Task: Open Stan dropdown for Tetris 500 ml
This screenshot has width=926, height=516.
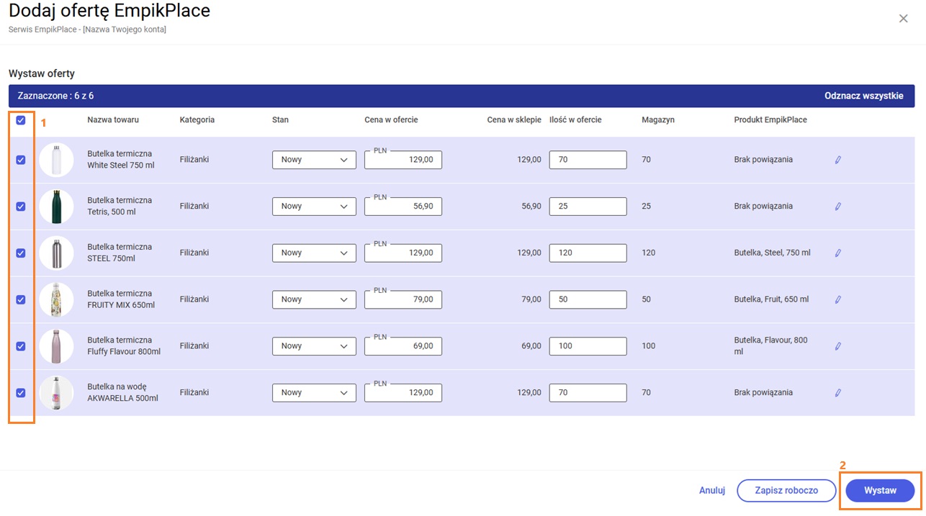Action: click(x=314, y=207)
